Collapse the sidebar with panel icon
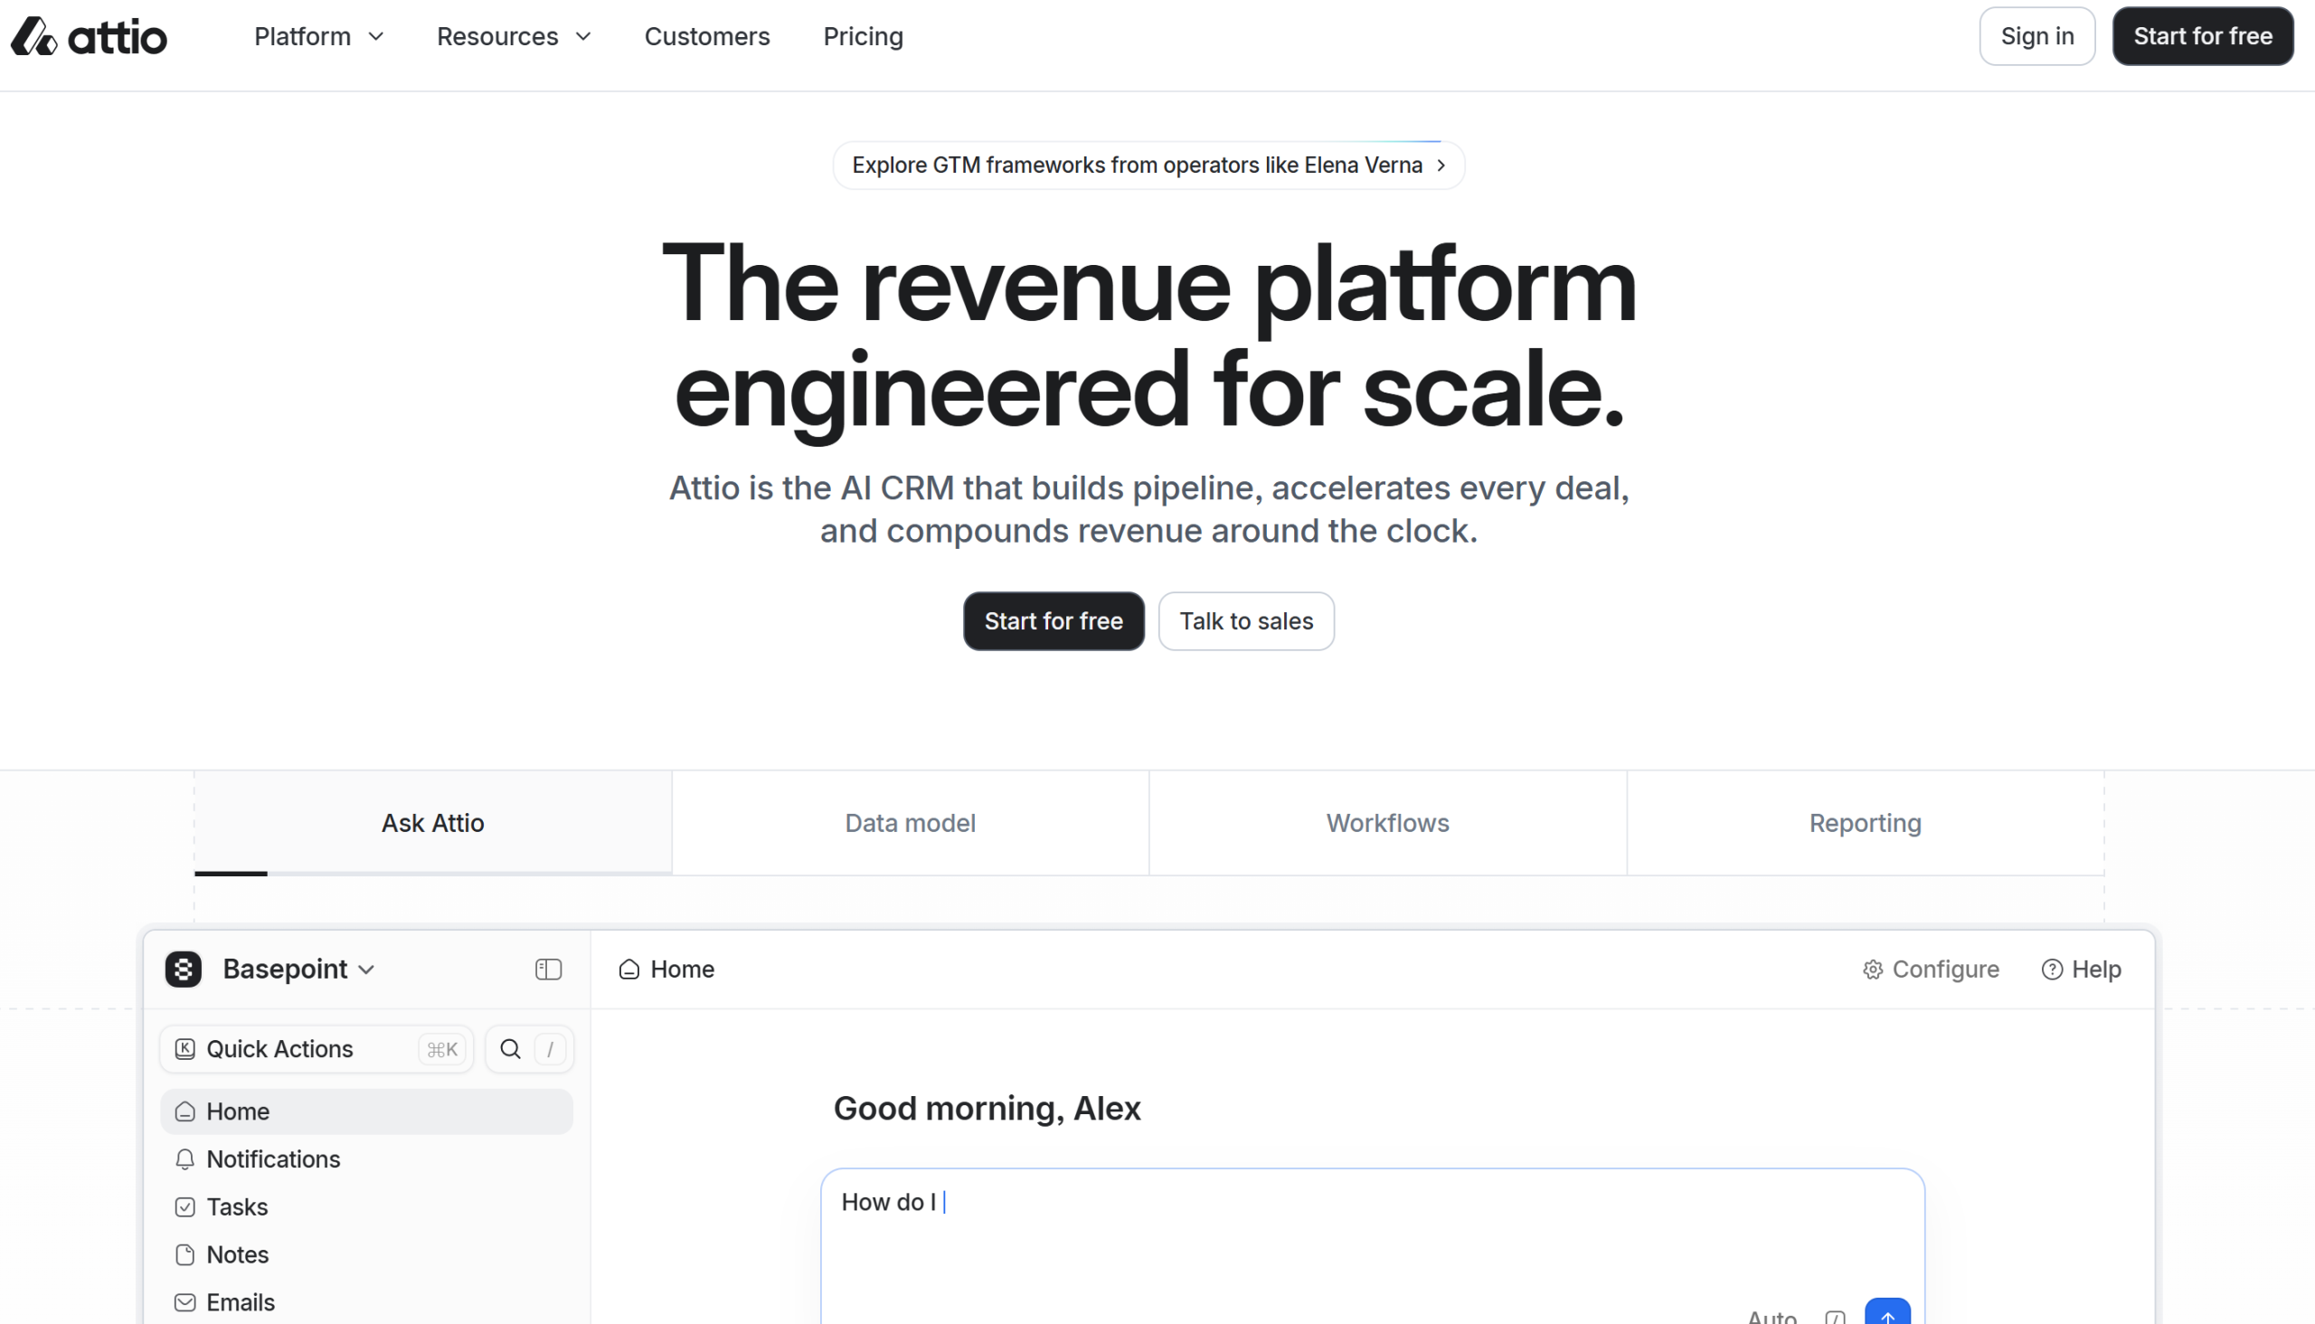This screenshot has width=2315, height=1324. (548, 969)
